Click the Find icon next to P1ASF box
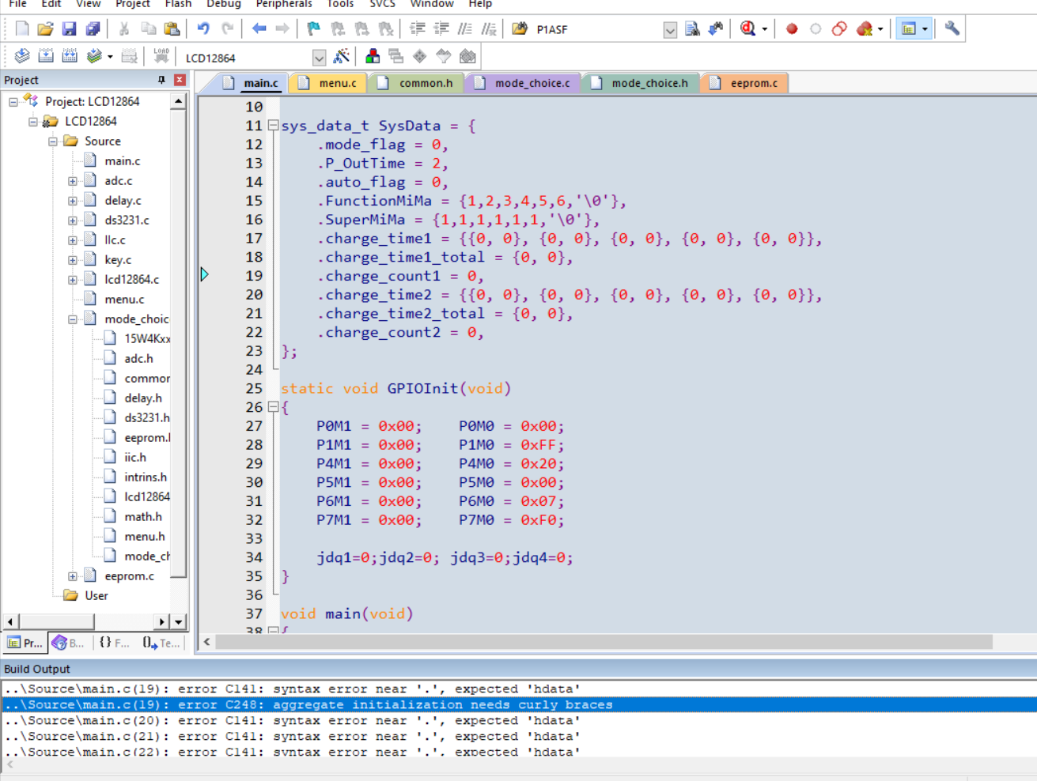 coord(692,29)
